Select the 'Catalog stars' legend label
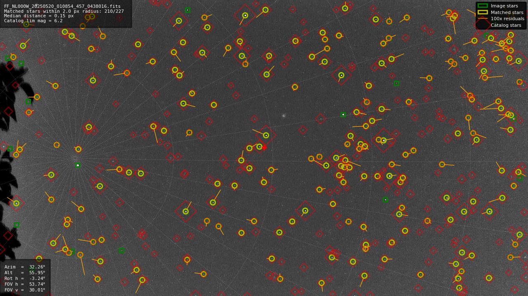 click(506, 25)
